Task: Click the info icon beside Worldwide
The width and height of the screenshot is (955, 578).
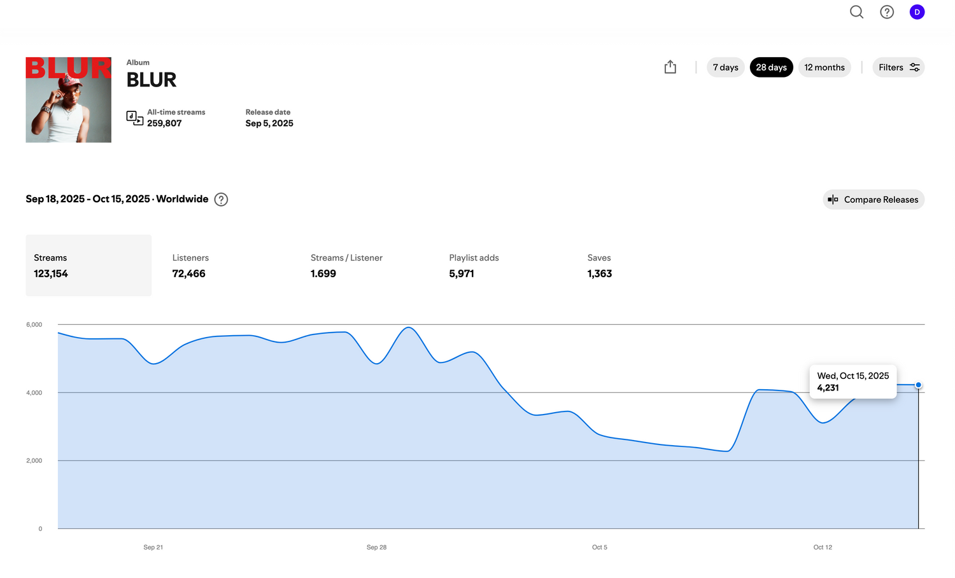Action: tap(221, 200)
